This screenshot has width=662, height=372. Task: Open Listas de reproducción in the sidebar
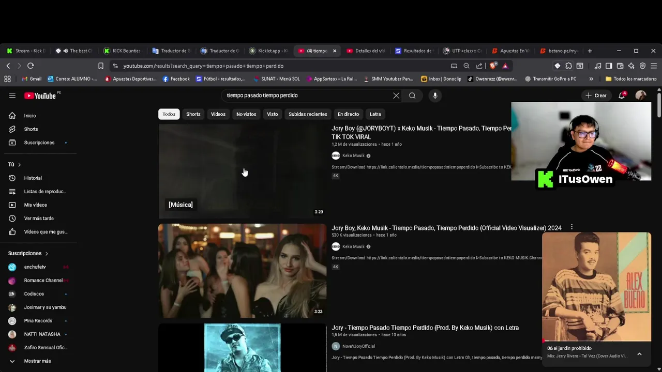(40, 192)
